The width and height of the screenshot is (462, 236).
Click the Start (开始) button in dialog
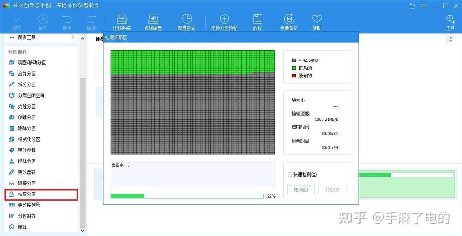point(332,189)
